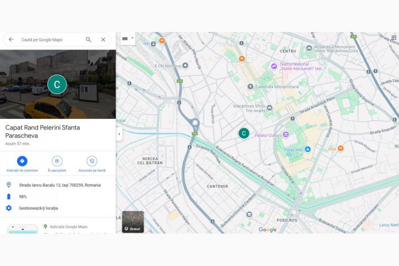Select the Mănăstirea Golia monument marker
This screenshot has height=266, width=399.
click(309, 48)
